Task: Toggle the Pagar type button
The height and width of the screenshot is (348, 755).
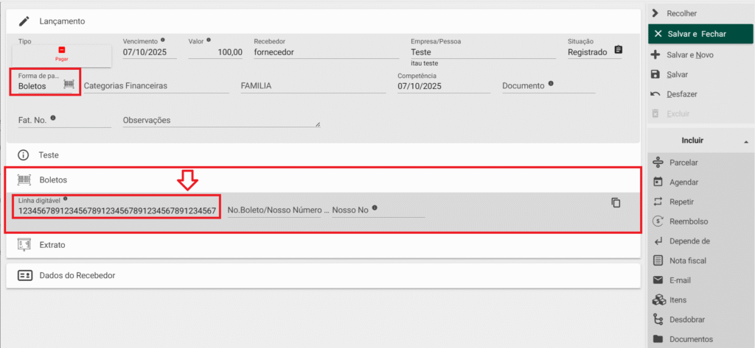Action: point(62,54)
